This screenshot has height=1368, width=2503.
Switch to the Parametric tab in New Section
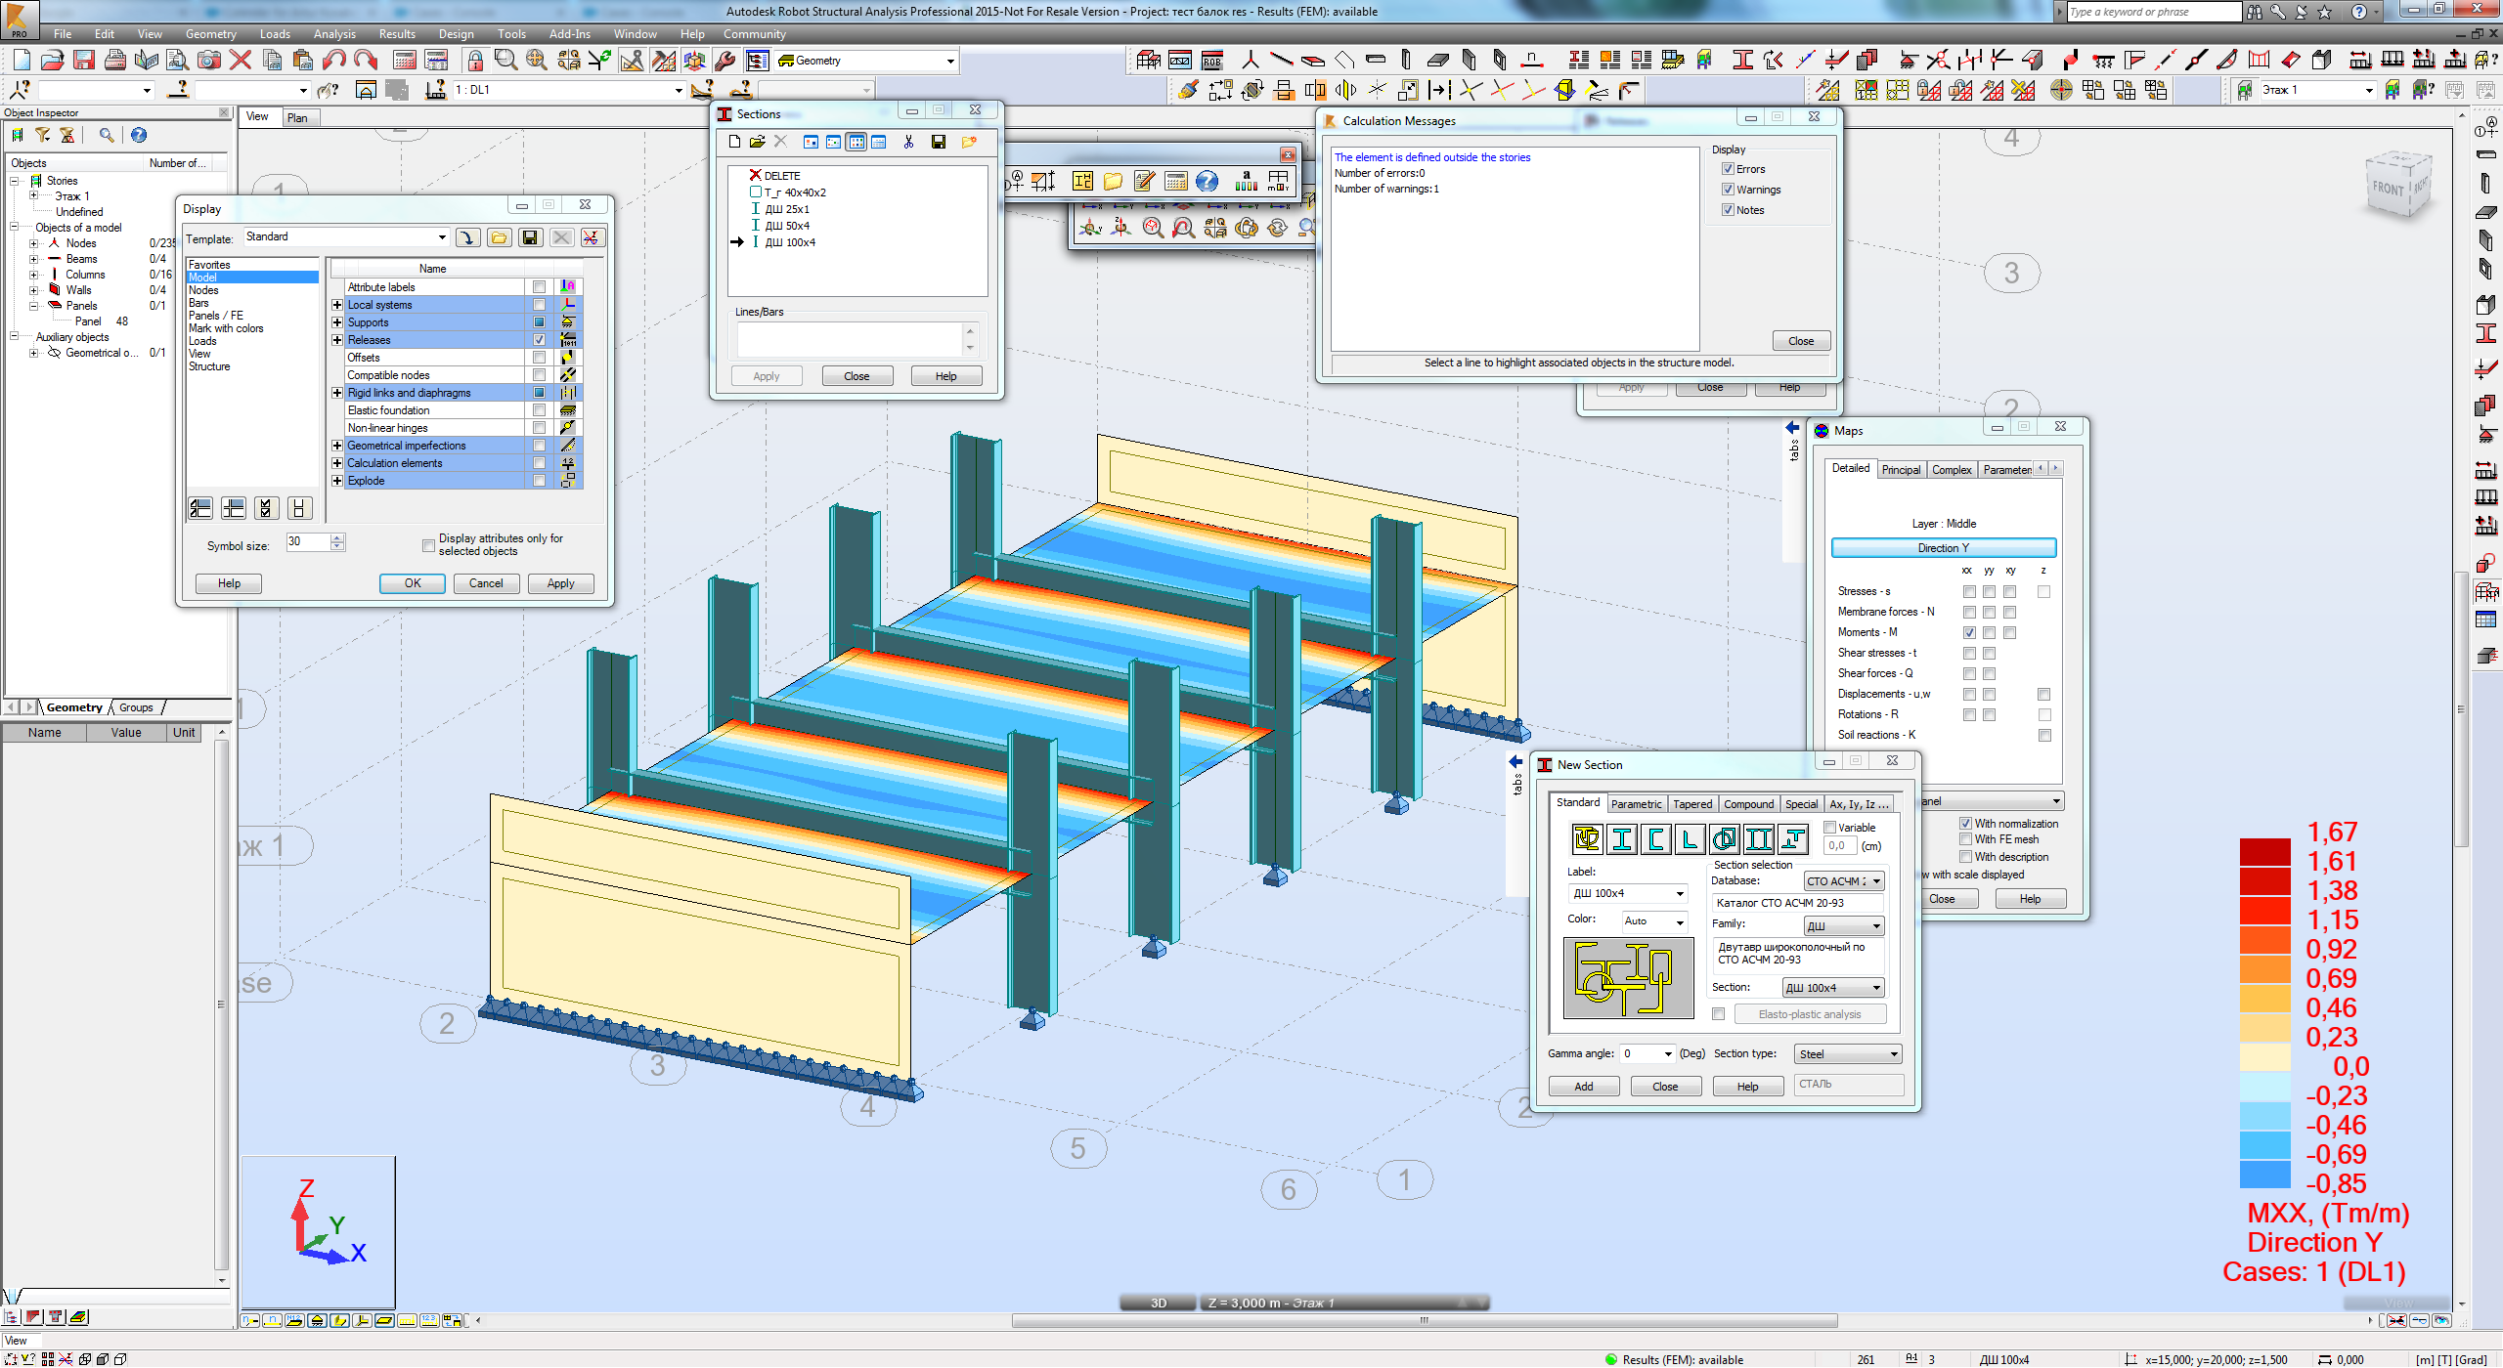(1638, 803)
